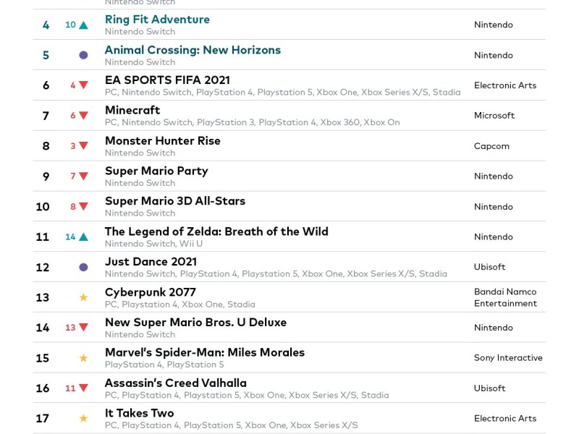Click the gold star next to Cyberpunk 2077

(x=83, y=297)
